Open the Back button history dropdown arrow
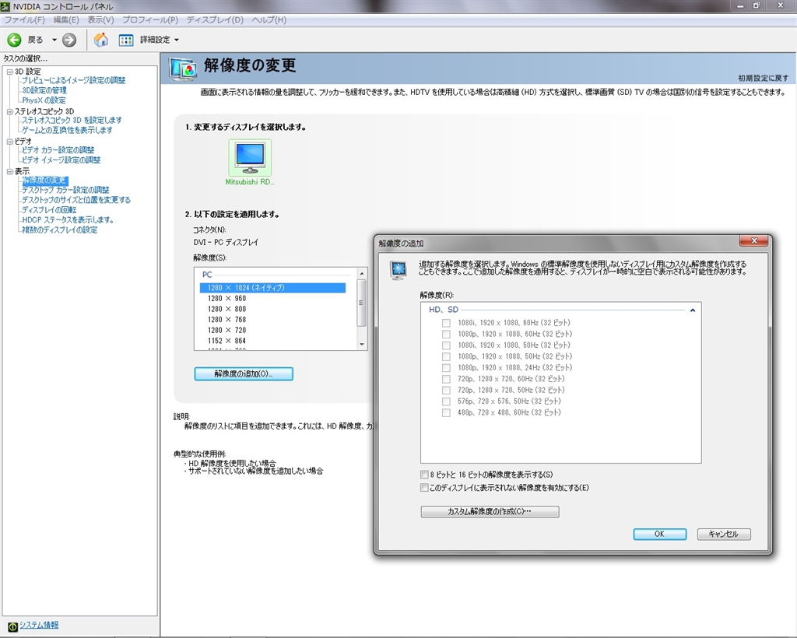 pos(54,40)
